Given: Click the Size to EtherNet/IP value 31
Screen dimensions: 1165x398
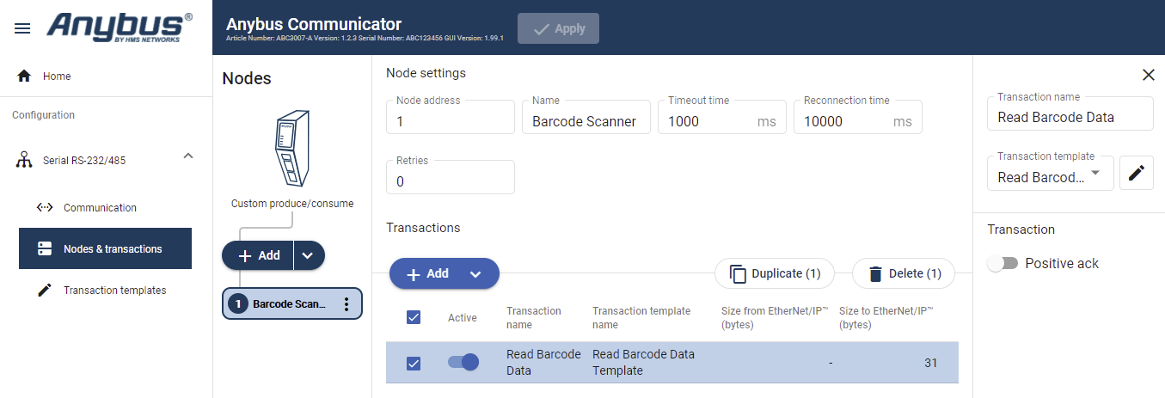Looking at the screenshot, I should point(931,363).
